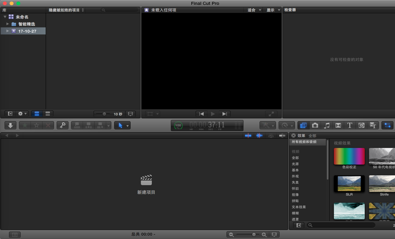Click 新建项目 in the timeline
This screenshot has width=395, height=239.
[x=146, y=192]
